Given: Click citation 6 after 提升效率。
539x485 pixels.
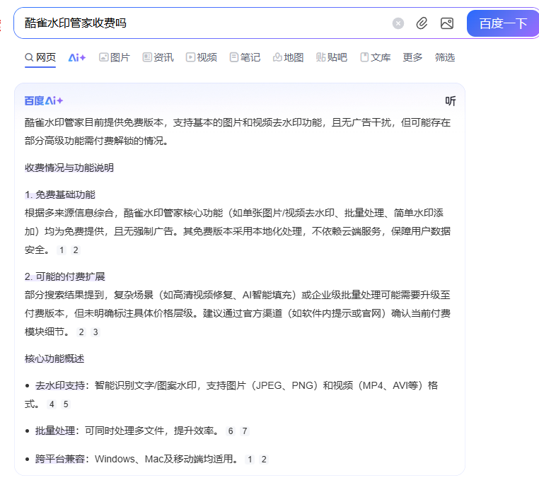Looking at the screenshot, I should click(x=231, y=431).
